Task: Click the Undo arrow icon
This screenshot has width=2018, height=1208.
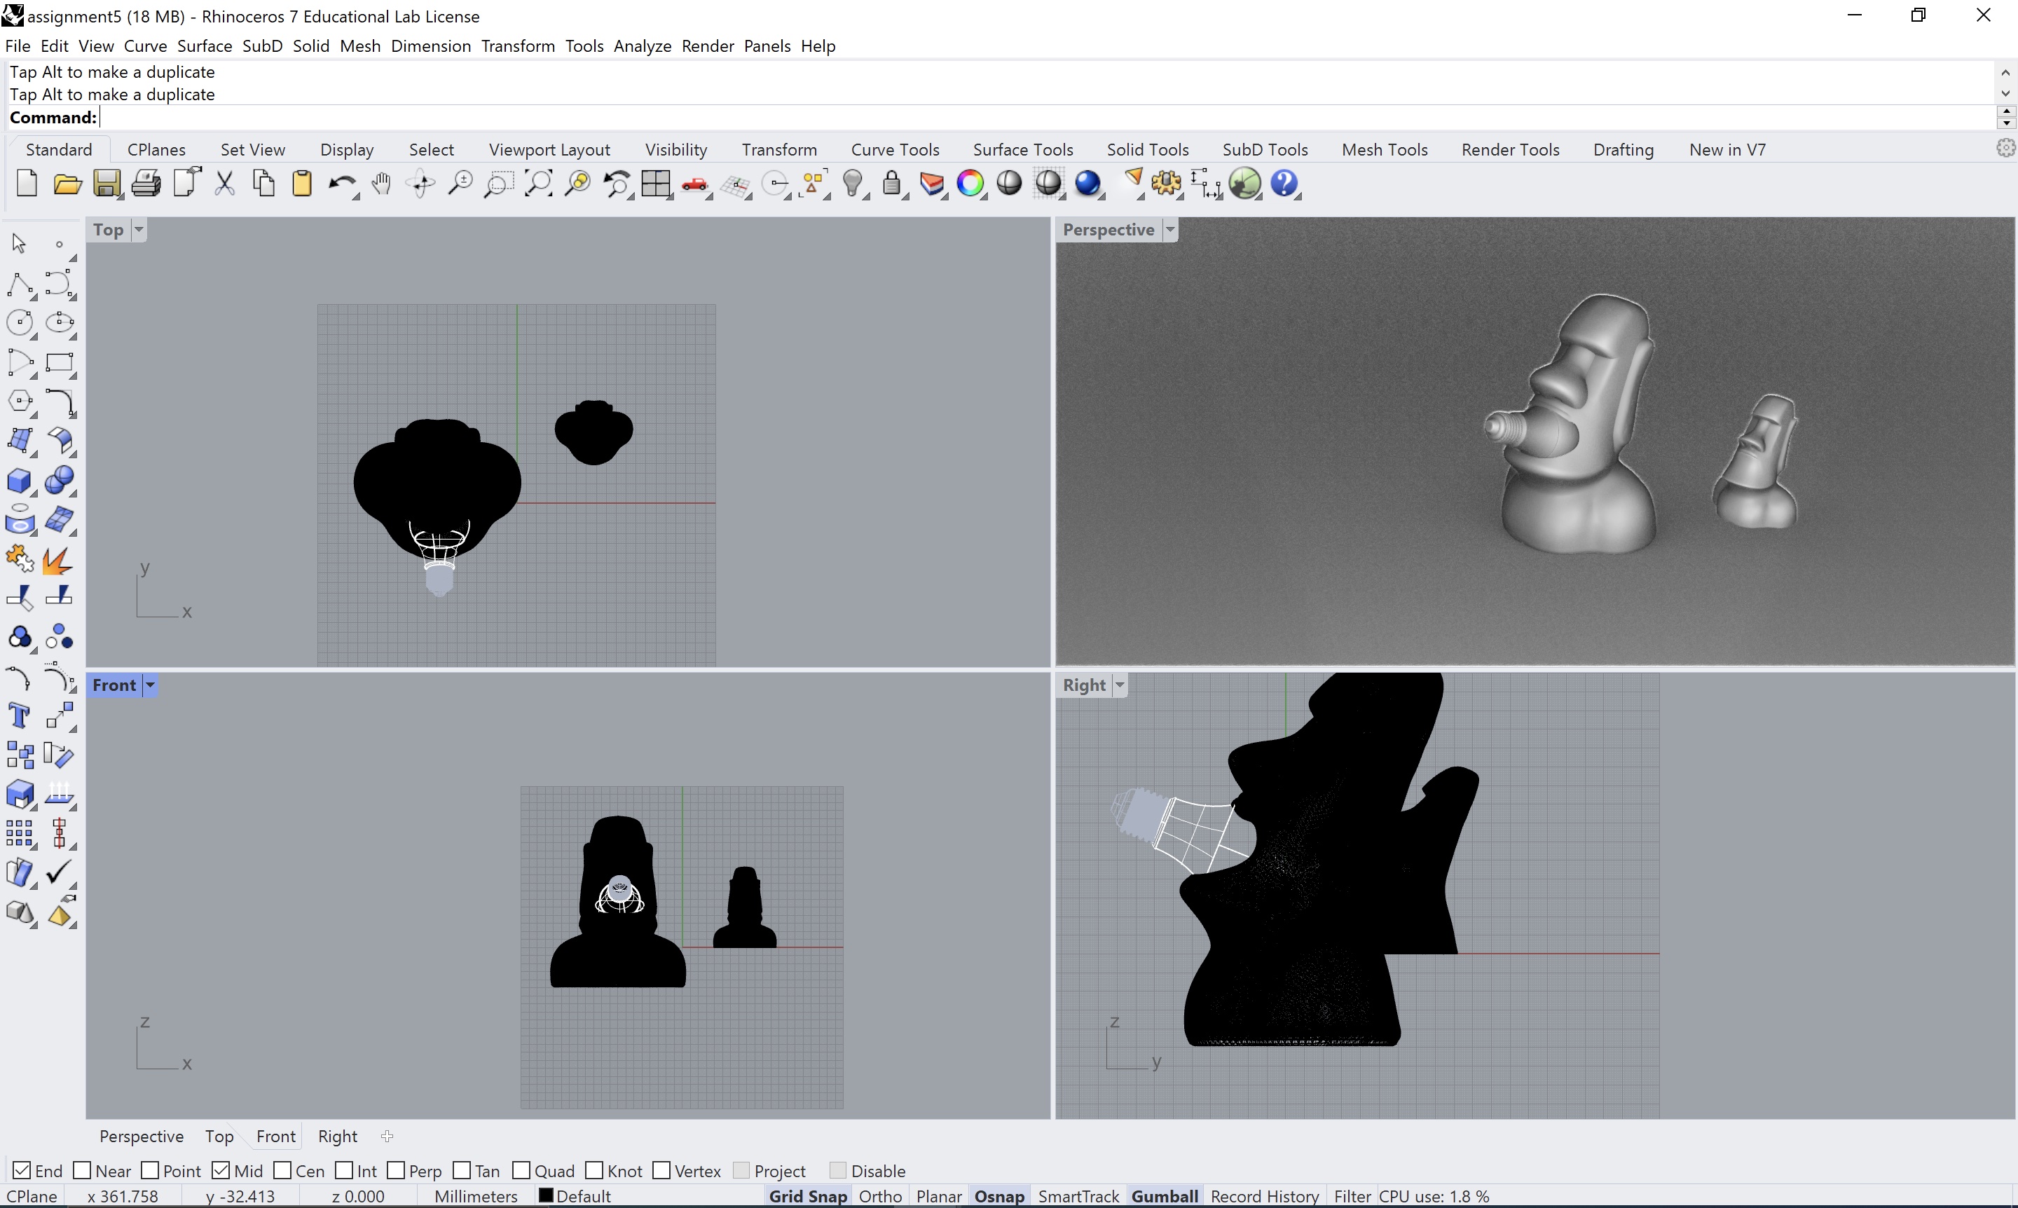Action: tap(341, 185)
